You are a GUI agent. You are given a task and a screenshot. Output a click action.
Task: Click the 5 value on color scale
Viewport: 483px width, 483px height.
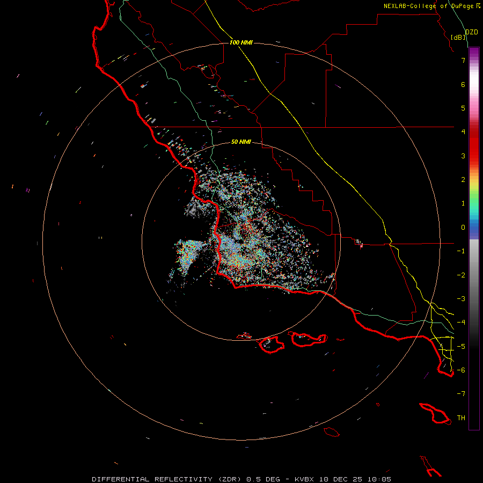[x=463, y=108]
